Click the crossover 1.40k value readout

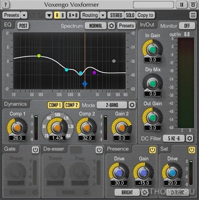[x=57, y=138]
